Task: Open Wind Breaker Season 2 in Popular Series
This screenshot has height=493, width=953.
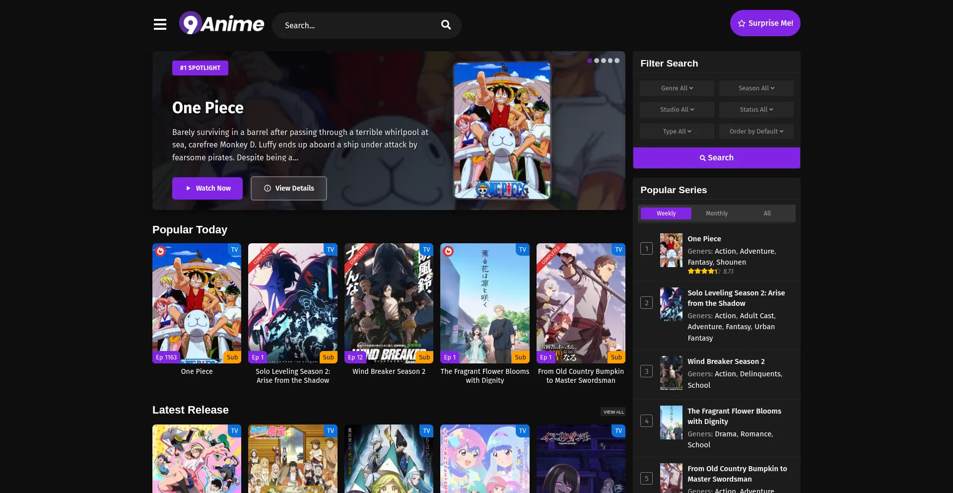Action: (726, 361)
